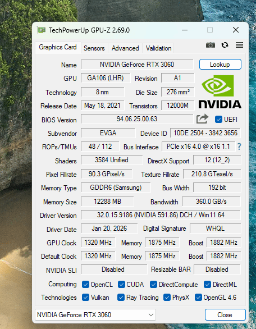Click the NVIDIA logo image
256x329 pixels.
pos(220,92)
